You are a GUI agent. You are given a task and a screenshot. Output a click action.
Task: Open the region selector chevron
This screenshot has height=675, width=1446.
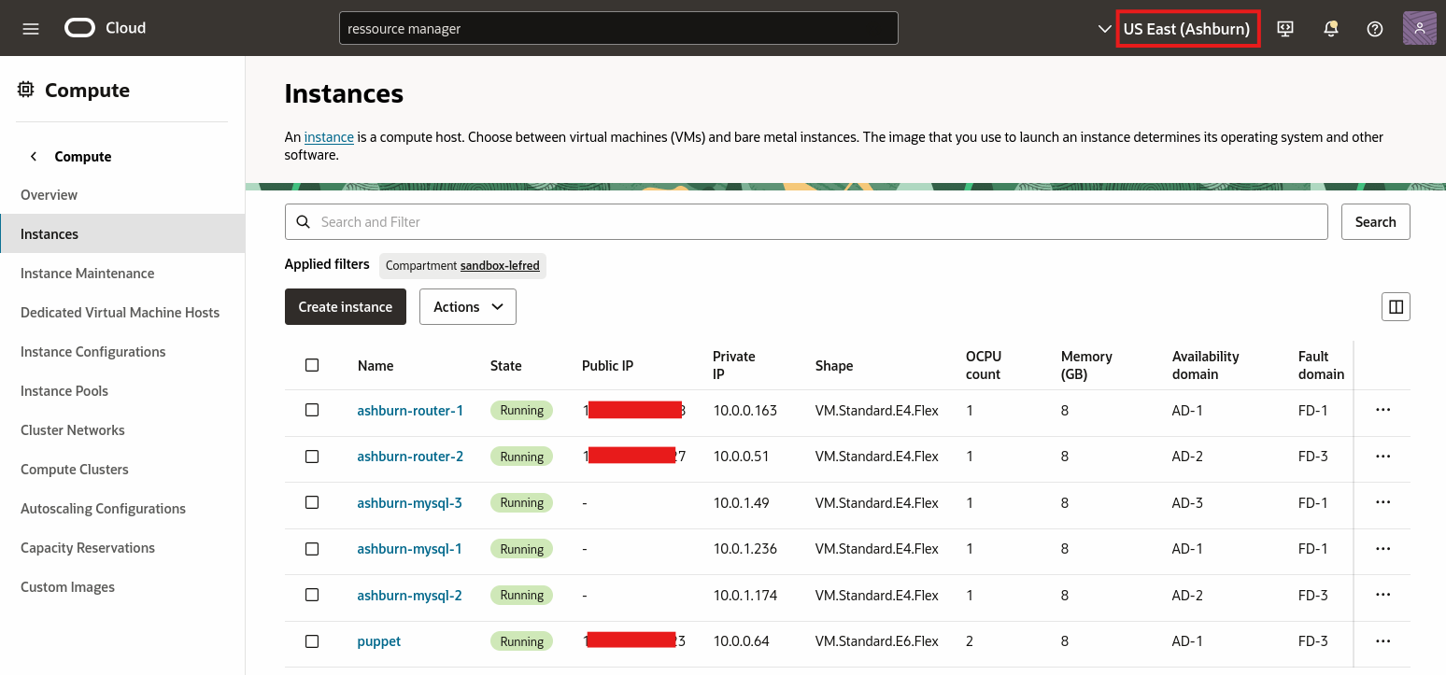[1105, 28]
